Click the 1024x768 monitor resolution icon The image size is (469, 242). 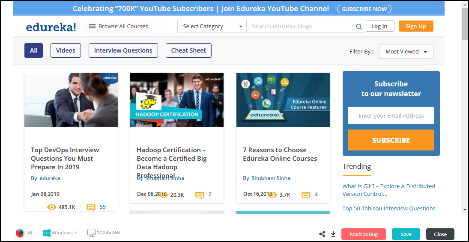click(91, 233)
